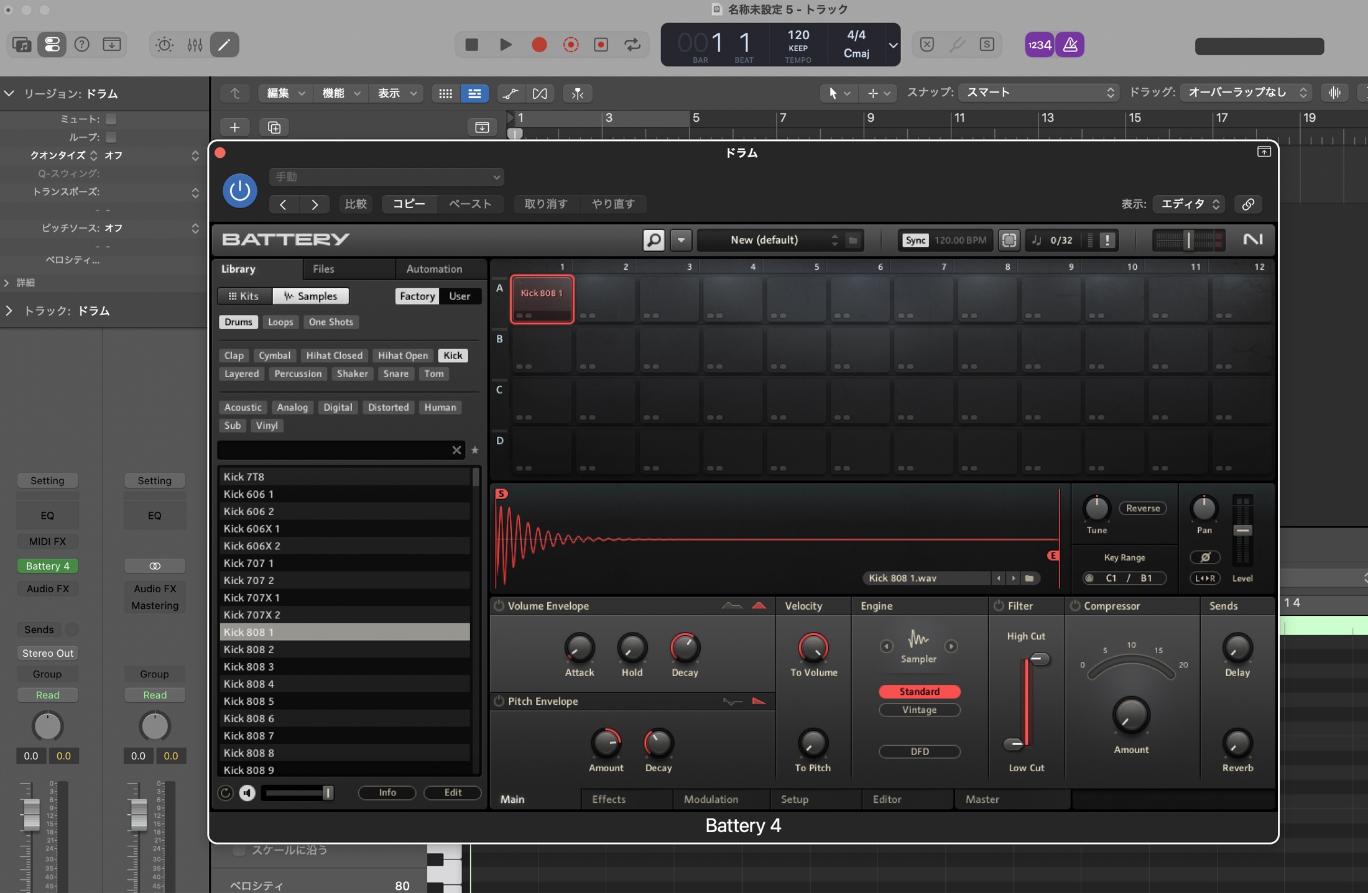The width and height of the screenshot is (1368, 893).
Task: Add a new track with the plus button
Action: click(x=234, y=127)
